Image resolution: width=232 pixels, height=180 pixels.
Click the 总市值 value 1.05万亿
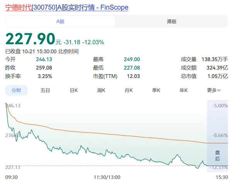[218, 76]
